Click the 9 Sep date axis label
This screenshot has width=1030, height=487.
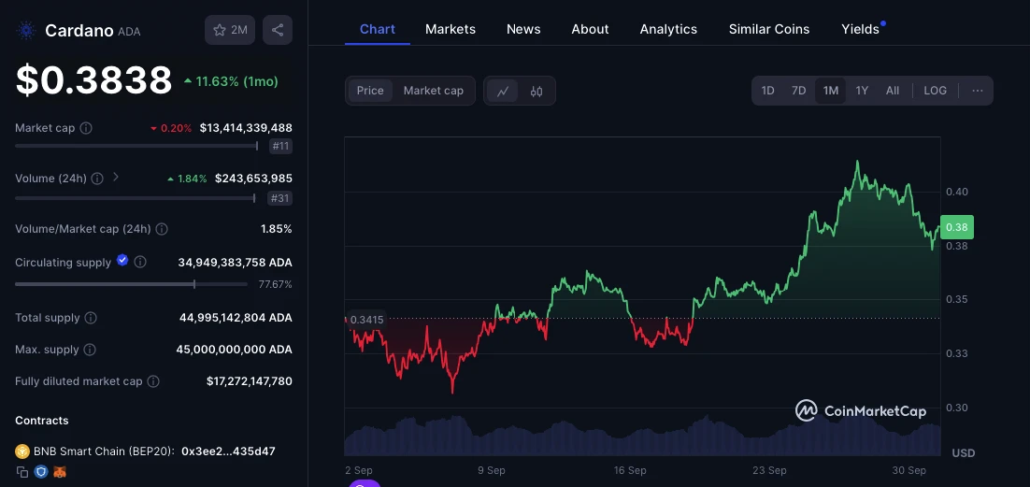(x=491, y=470)
